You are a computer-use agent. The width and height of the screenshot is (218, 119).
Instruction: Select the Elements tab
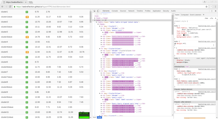[106, 11]
